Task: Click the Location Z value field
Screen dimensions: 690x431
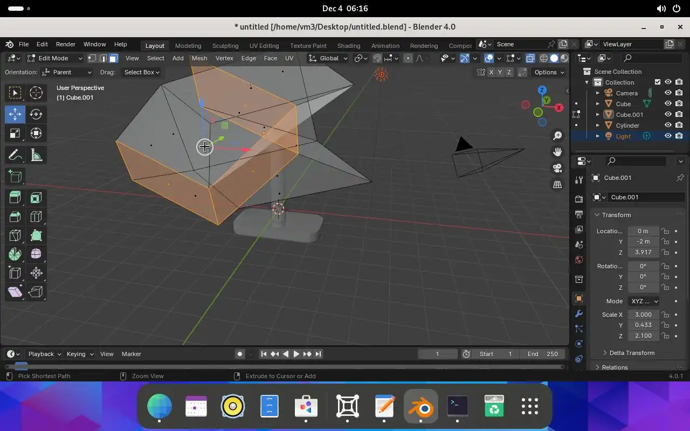Action: coord(643,252)
